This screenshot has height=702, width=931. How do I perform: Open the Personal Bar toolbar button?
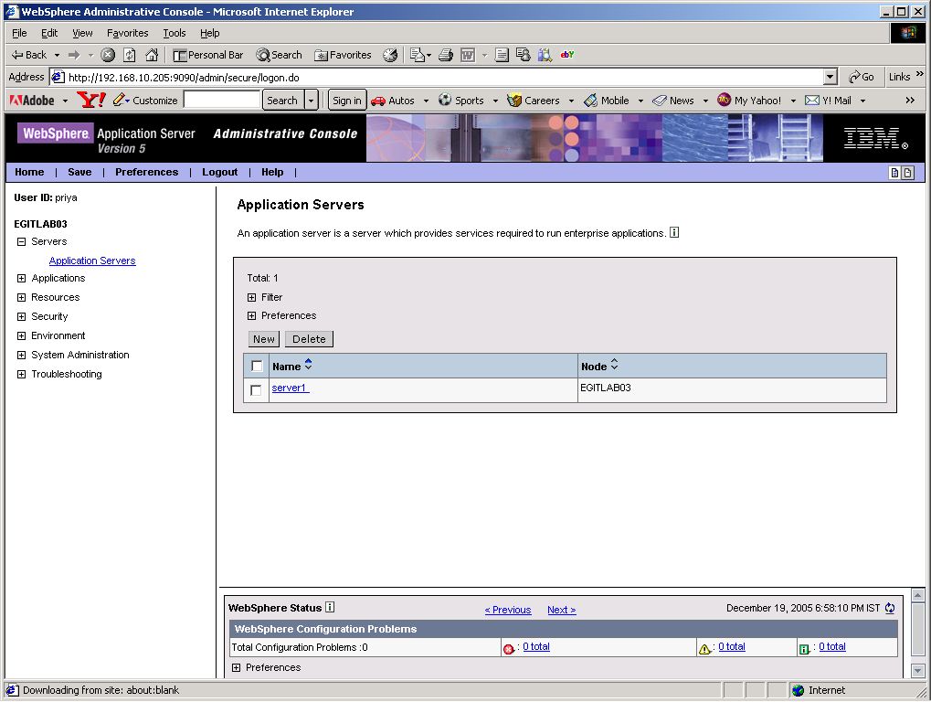click(x=207, y=55)
